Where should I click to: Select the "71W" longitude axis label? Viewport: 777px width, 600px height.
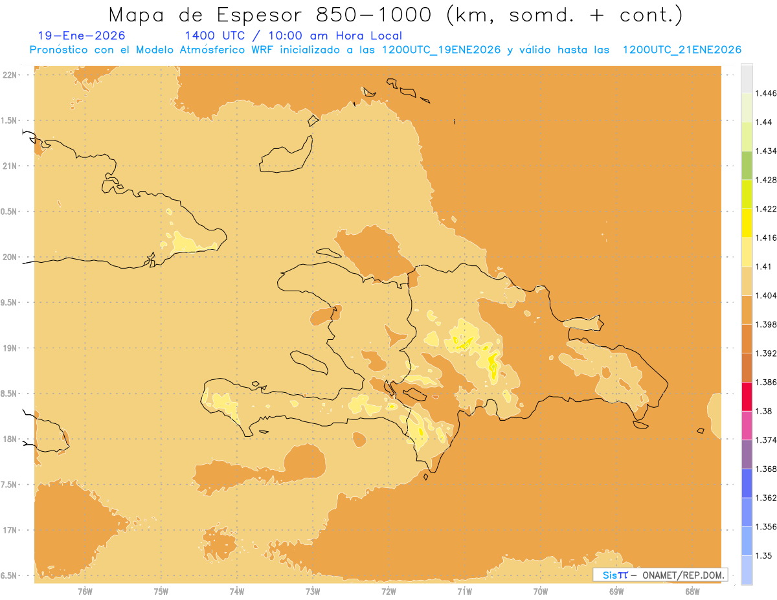click(x=464, y=591)
